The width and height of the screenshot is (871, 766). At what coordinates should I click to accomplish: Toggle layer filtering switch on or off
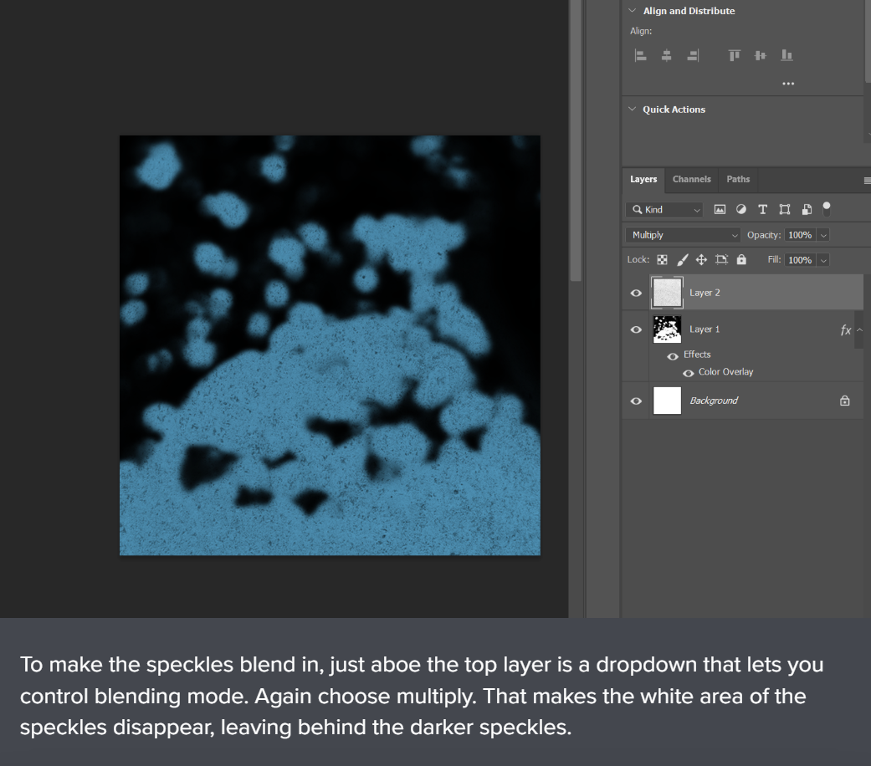[827, 209]
